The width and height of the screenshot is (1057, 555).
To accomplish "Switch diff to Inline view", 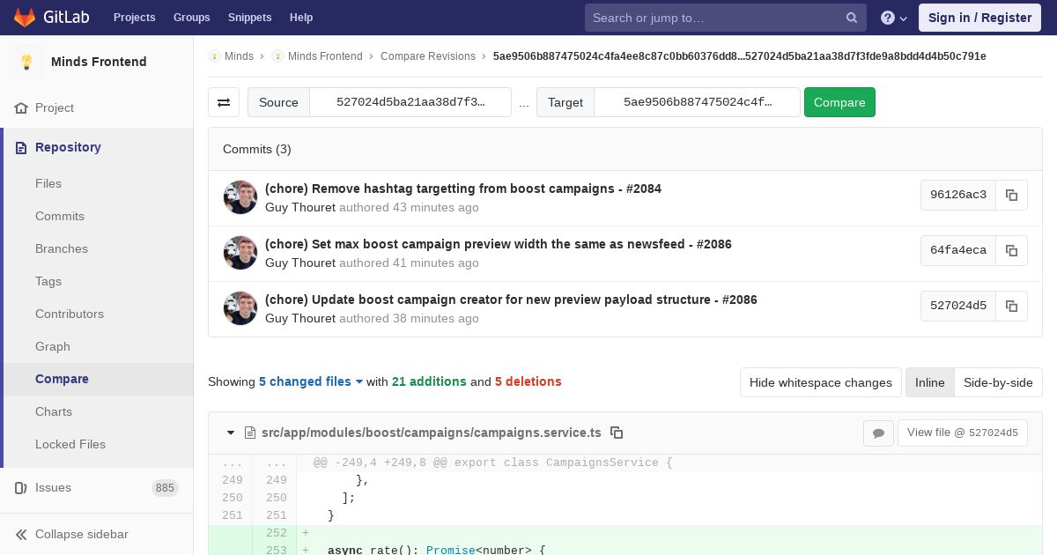I will pos(929,382).
